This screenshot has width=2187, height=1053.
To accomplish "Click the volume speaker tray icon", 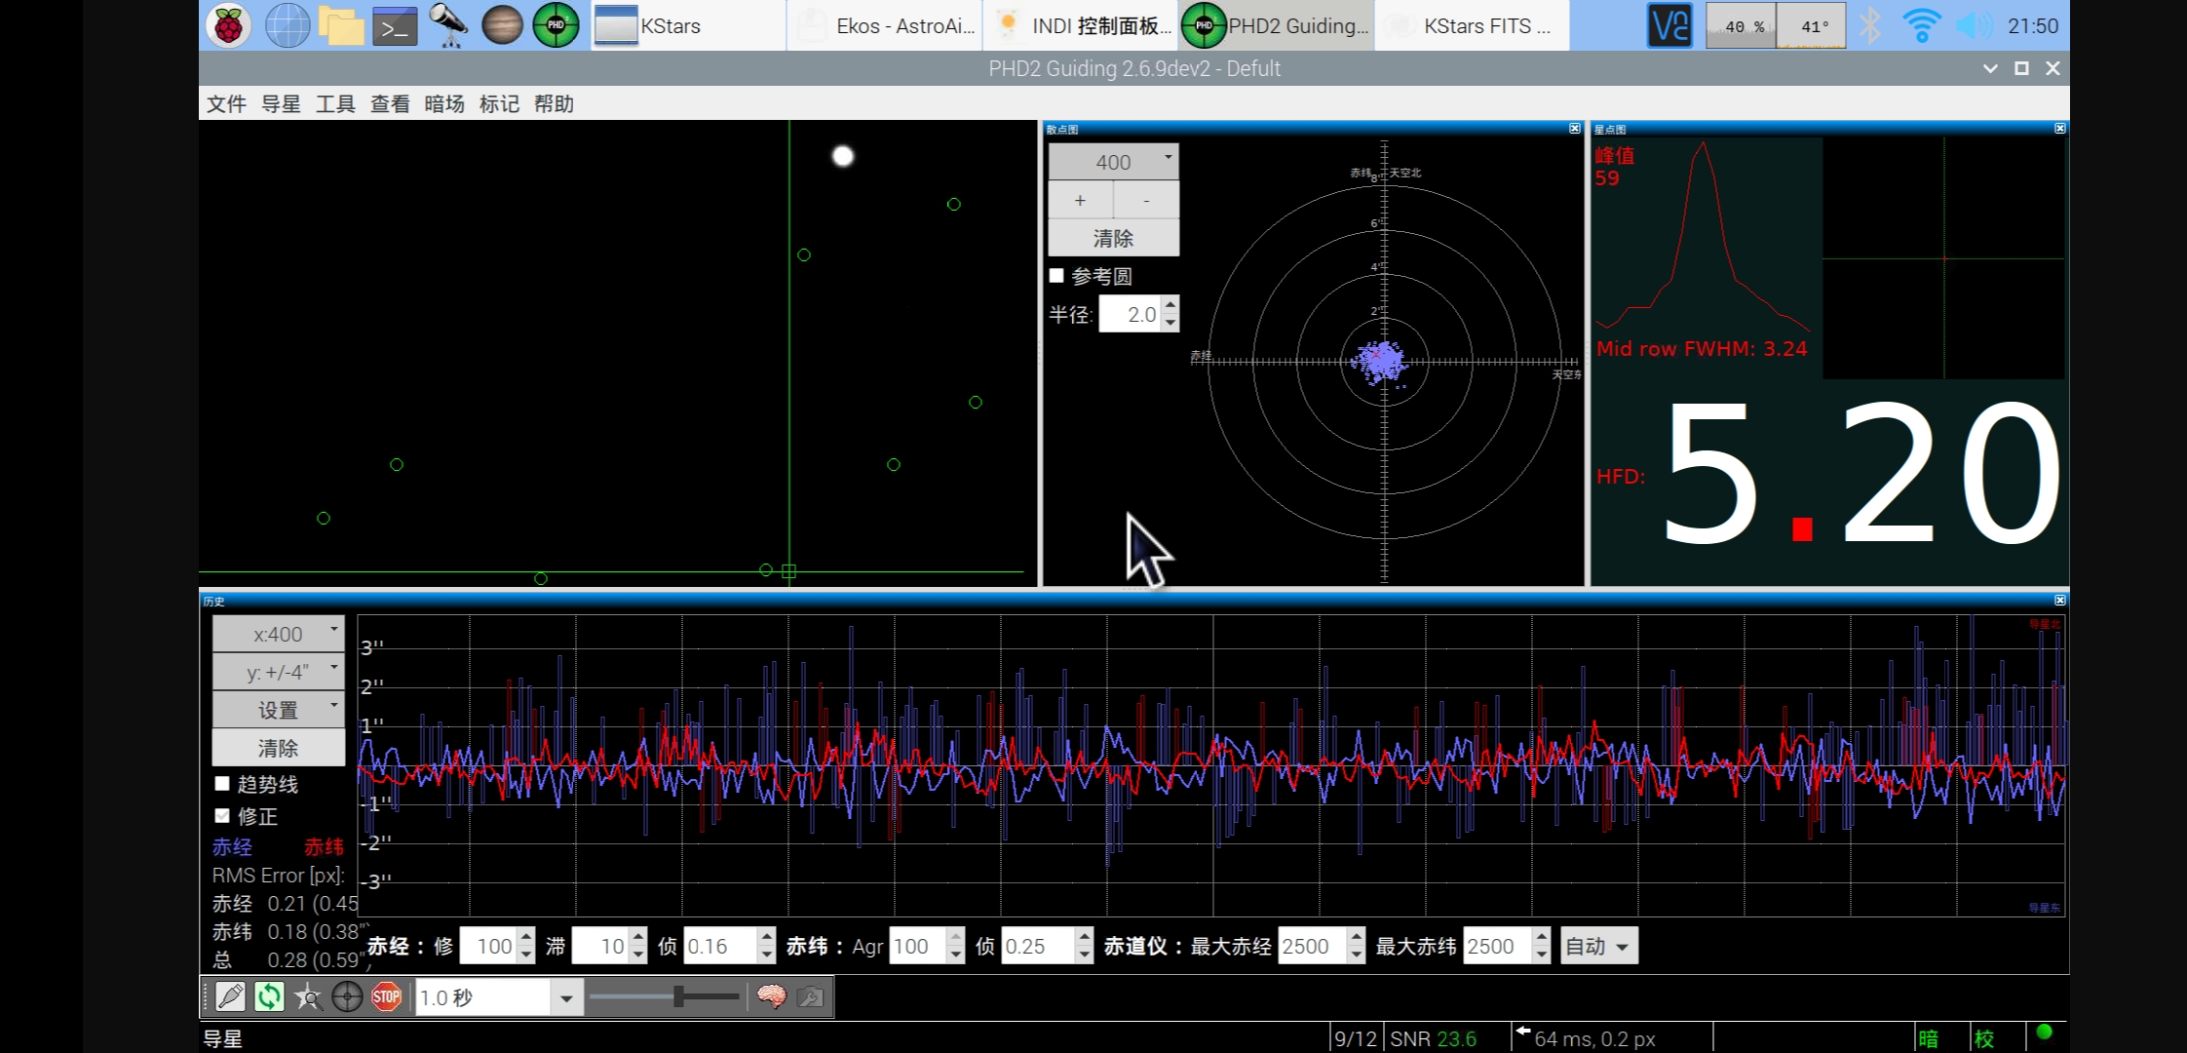I will (x=1975, y=25).
